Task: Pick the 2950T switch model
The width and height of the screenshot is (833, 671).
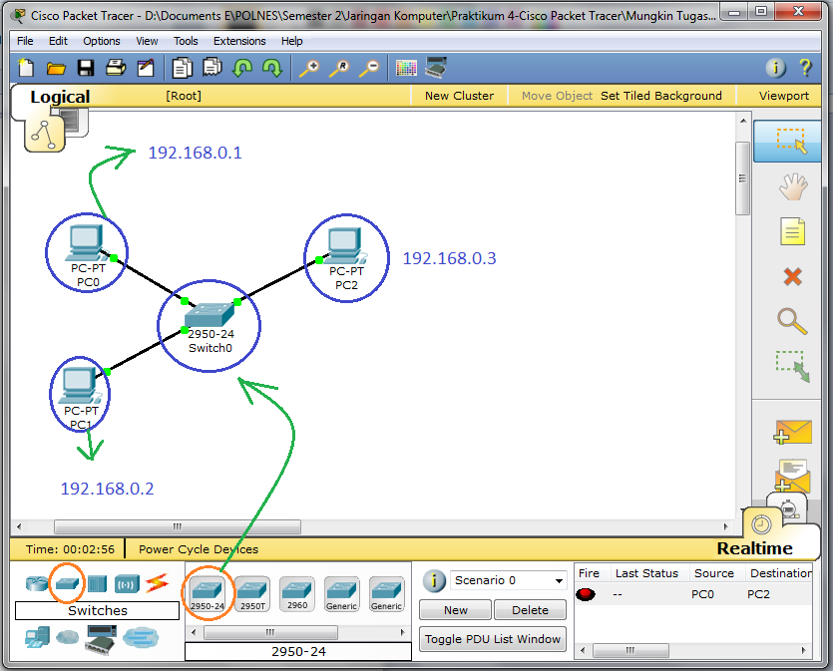Action: pyautogui.click(x=252, y=594)
